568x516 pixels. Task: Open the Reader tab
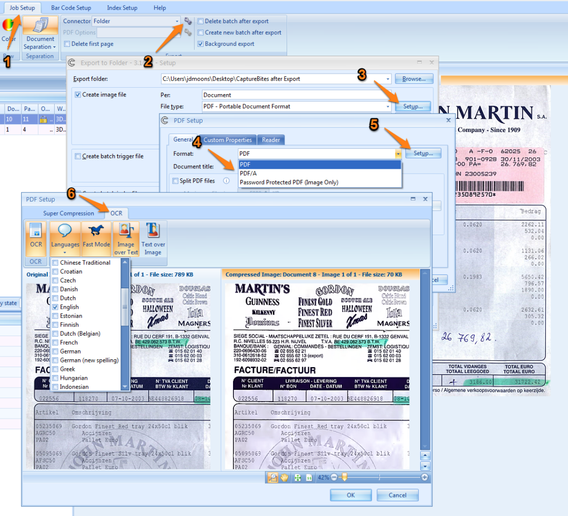271,140
